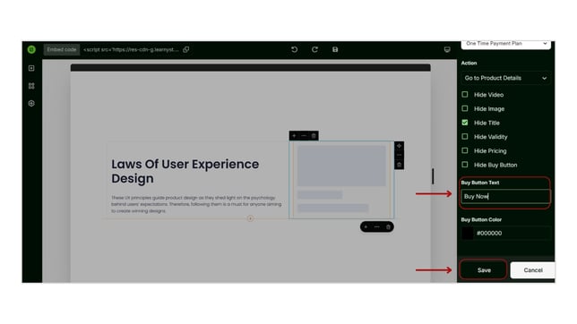Image resolution: width=577 pixels, height=324 pixels.
Task: Enable the Hide Pricing checkbox
Action: pyautogui.click(x=465, y=150)
